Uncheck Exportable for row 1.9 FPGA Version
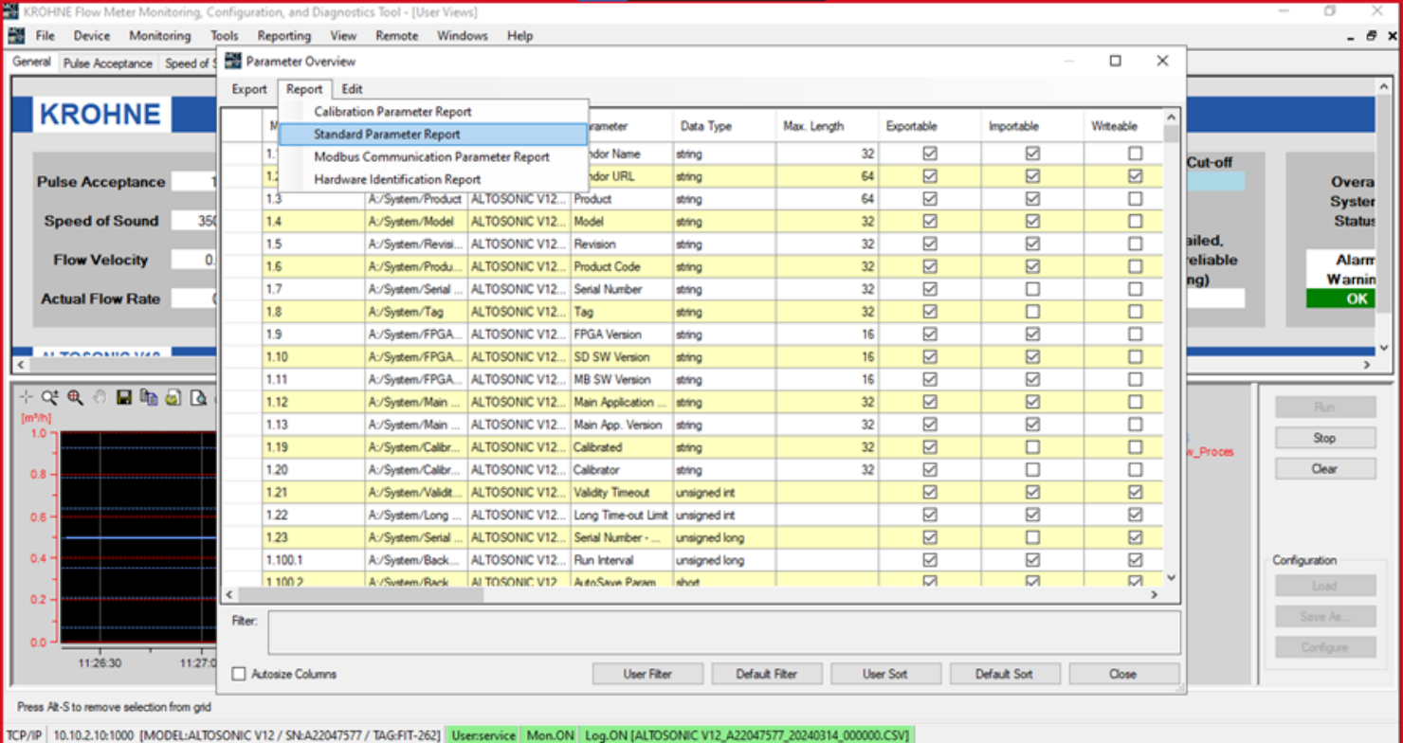Screen dimensions: 1403x743 point(930,335)
